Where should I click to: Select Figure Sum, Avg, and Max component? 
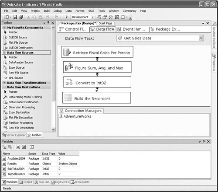[97, 67]
